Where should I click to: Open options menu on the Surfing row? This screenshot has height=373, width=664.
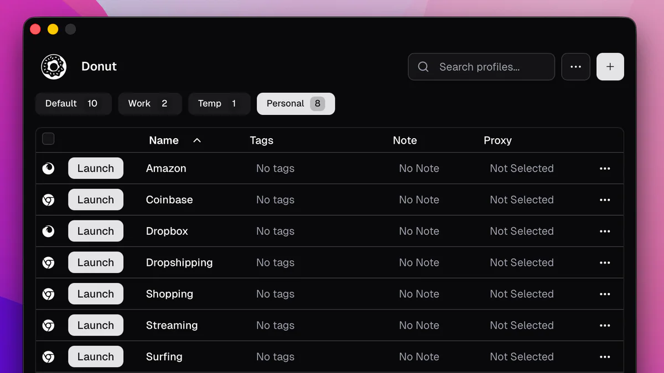[x=605, y=356]
